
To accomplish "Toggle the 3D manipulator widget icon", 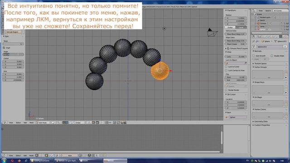I will 64,123.
